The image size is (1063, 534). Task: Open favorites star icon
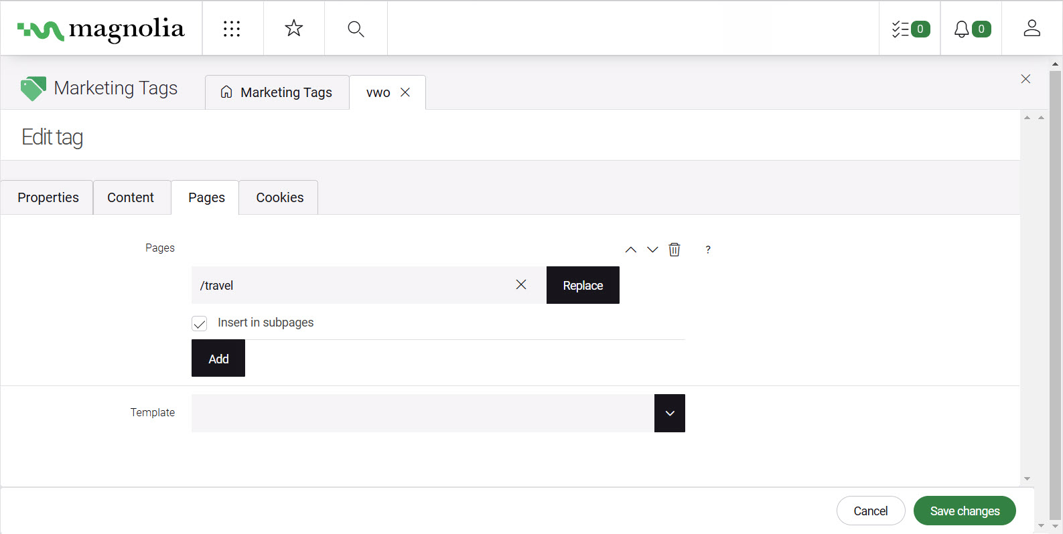pyautogui.click(x=293, y=29)
